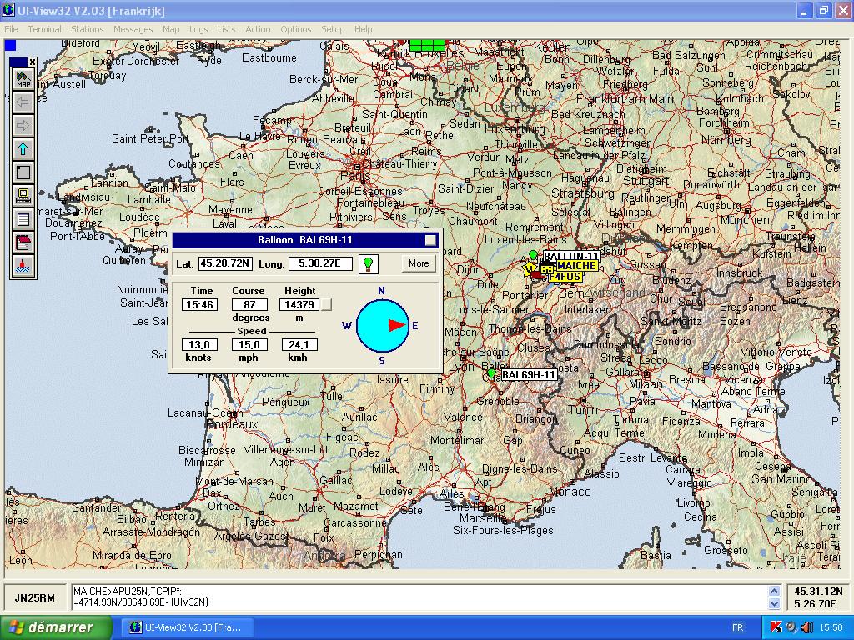Click the Lat. coordinate field

225,263
